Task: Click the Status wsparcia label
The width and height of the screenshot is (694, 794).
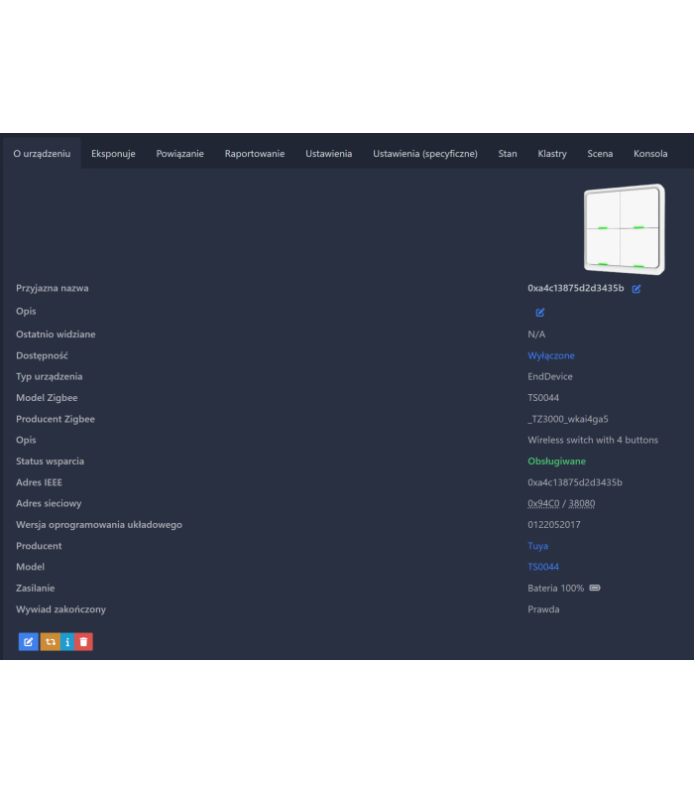Action: pos(50,462)
